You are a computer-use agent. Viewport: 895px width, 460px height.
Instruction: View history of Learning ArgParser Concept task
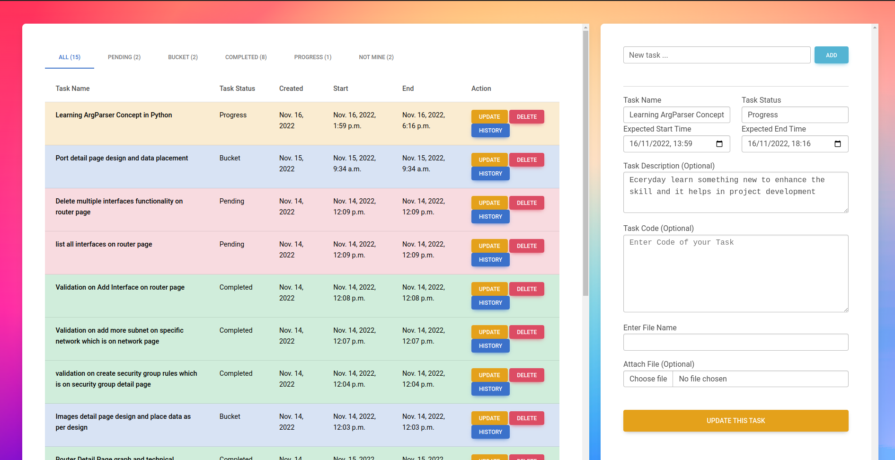(x=490, y=131)
